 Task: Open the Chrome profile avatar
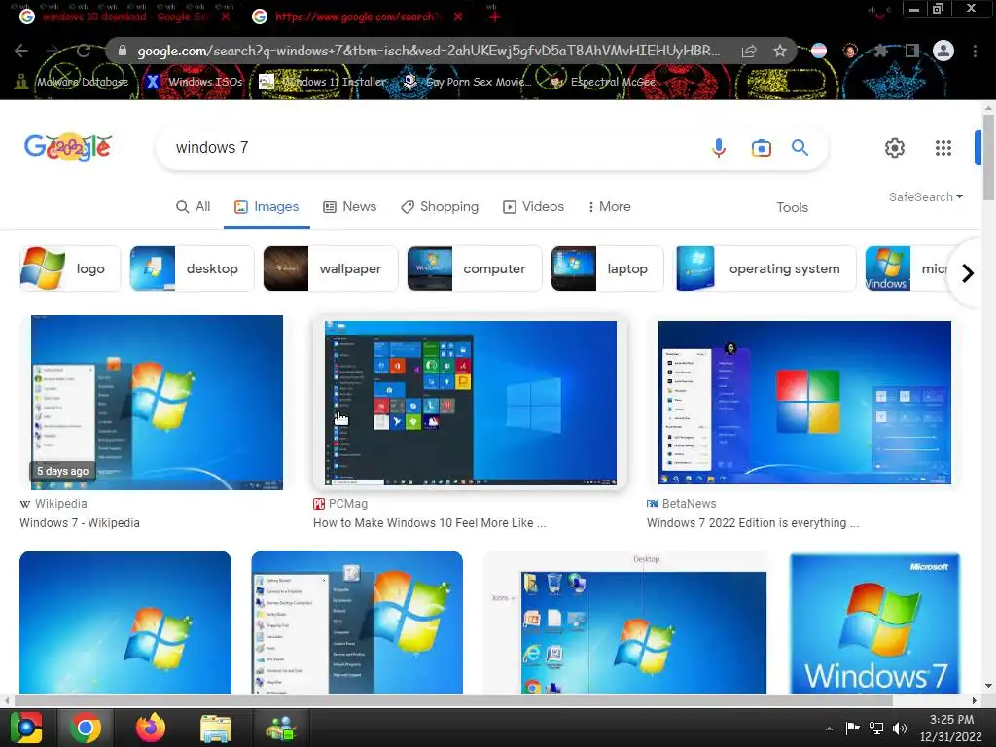[943, 51]
